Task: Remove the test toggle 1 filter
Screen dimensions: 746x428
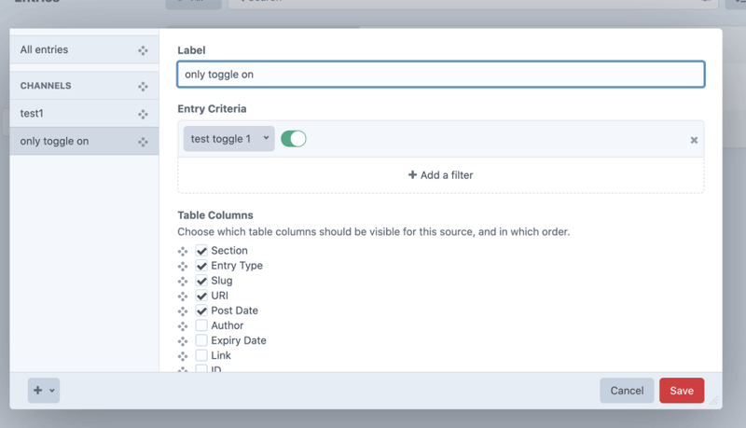Action: pyautogui.click(x=694, y=140)
